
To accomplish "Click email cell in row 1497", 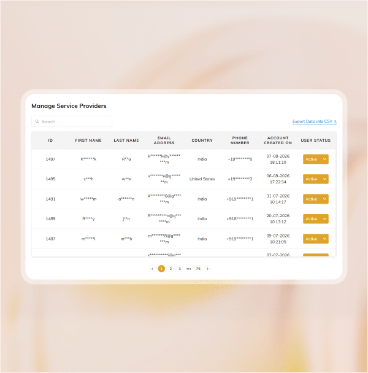I will click(x=164, y=159).
